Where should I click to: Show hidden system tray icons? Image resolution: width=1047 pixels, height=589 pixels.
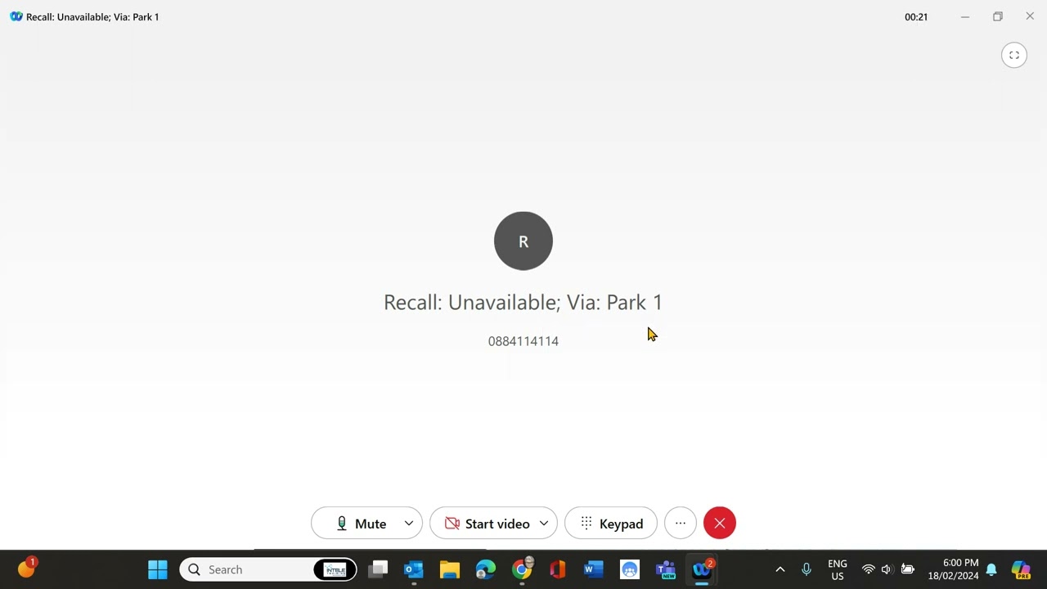coord(780,569)
